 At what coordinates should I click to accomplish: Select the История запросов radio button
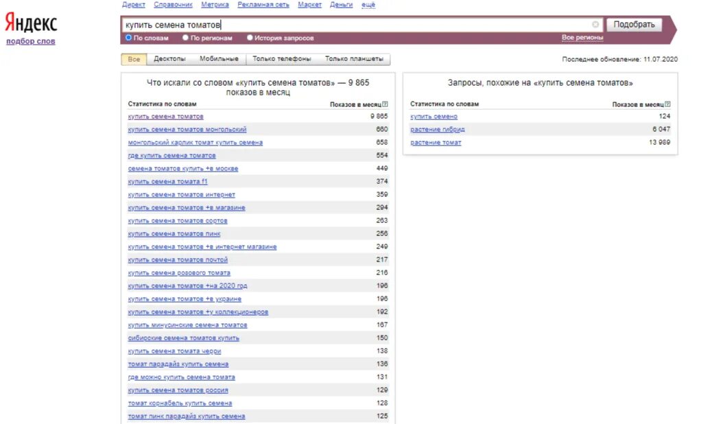click(250, 38)
